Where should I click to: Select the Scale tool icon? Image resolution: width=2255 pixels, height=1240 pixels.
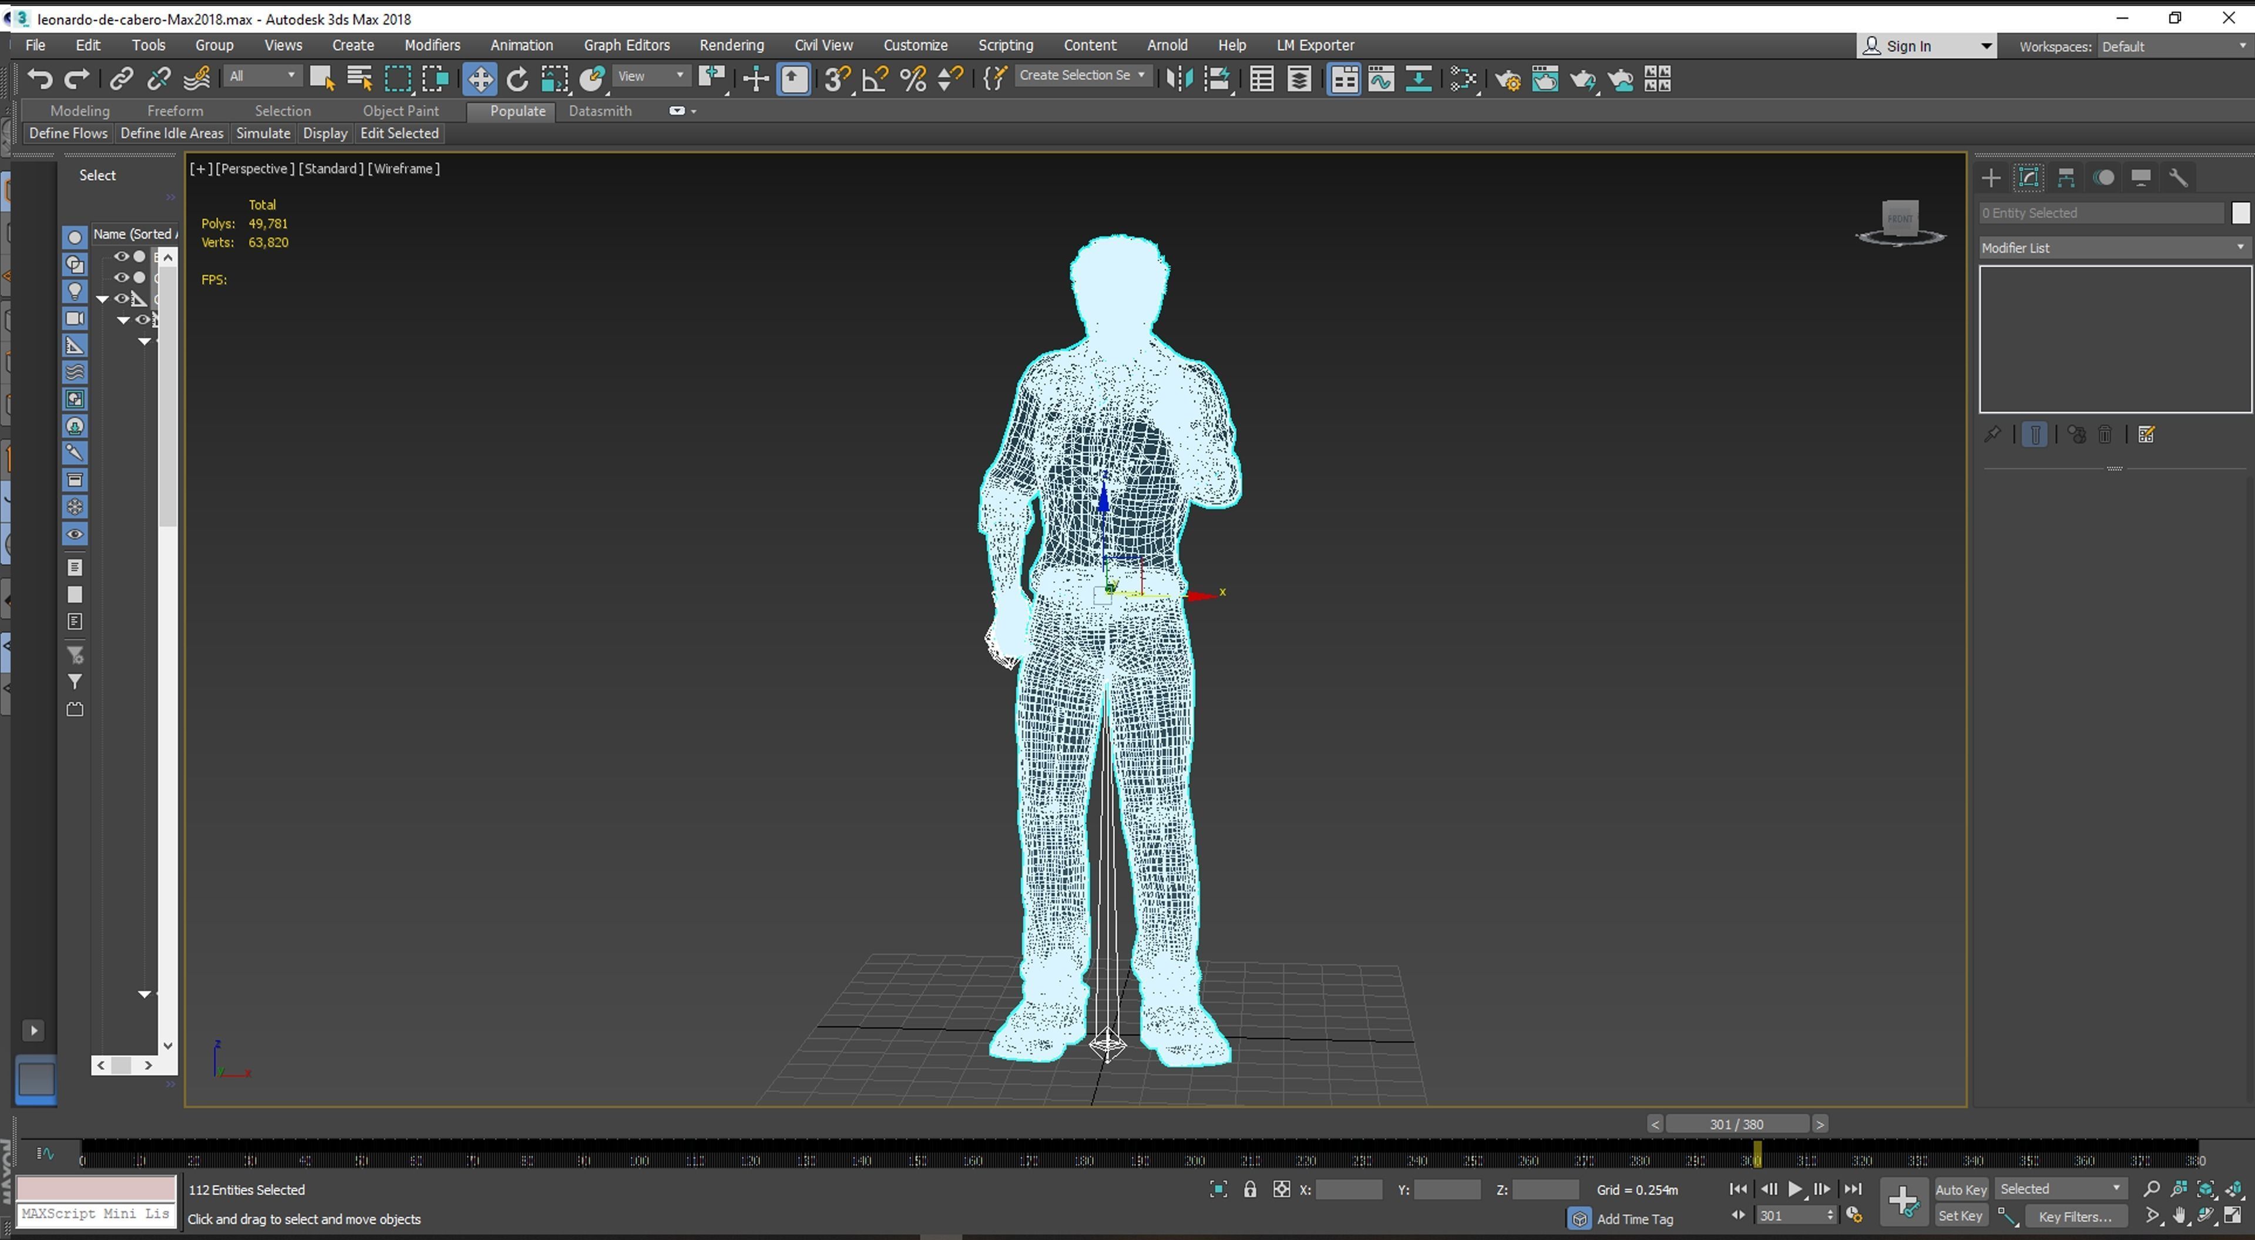pyautogui.click(x=554, y=80)
